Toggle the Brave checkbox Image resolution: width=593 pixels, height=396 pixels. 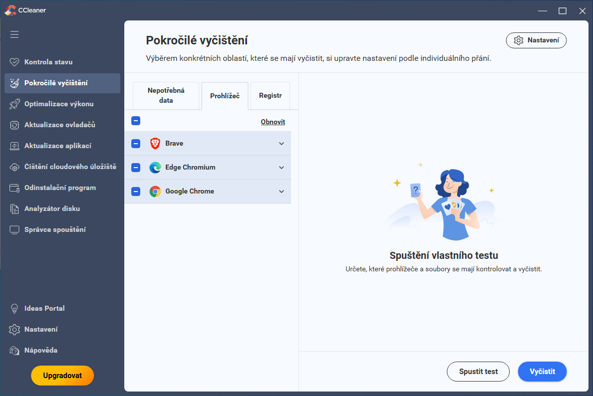(x=136, y=144)
